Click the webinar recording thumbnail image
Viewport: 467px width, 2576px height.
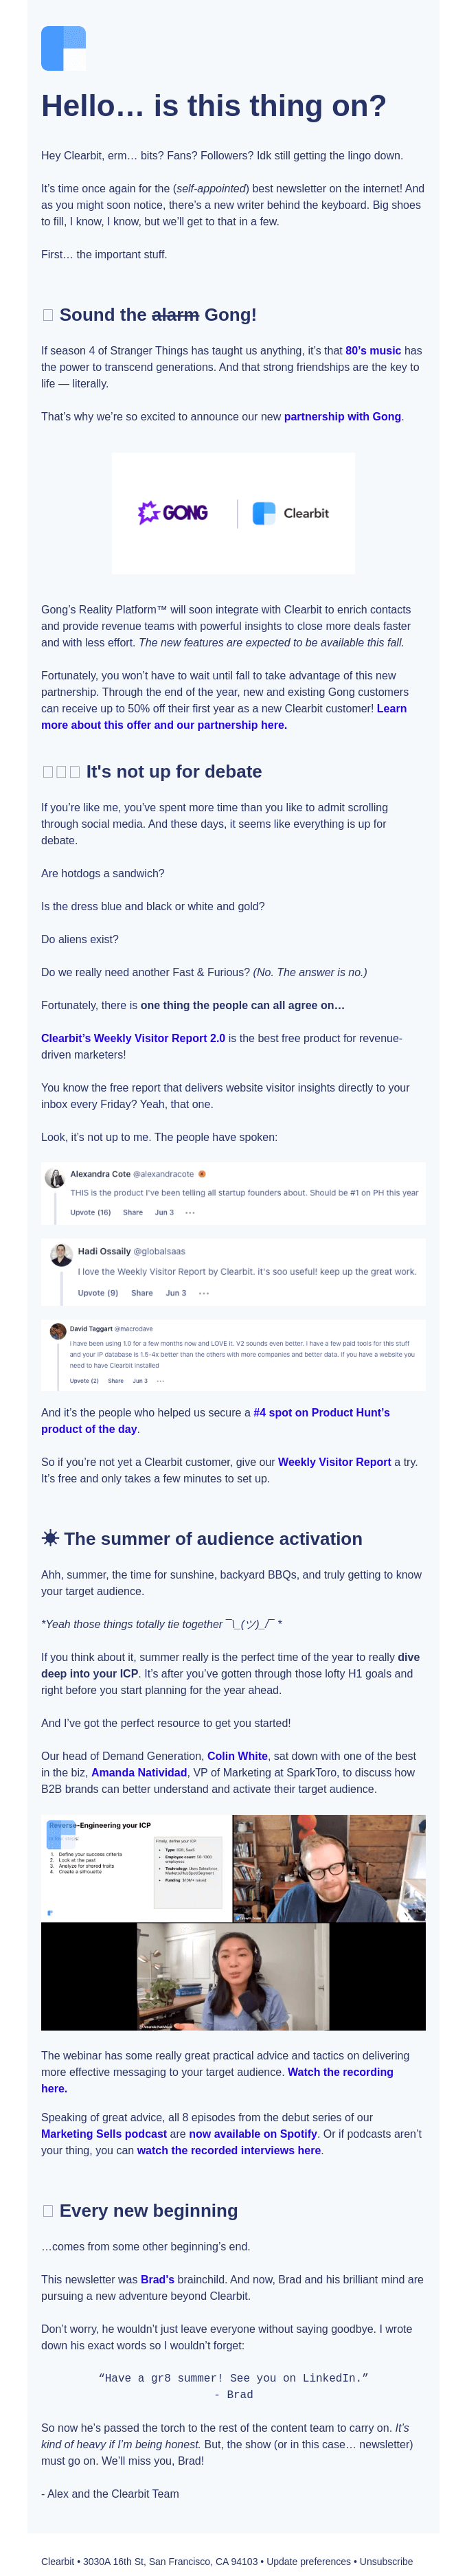tap(233, 1922)
